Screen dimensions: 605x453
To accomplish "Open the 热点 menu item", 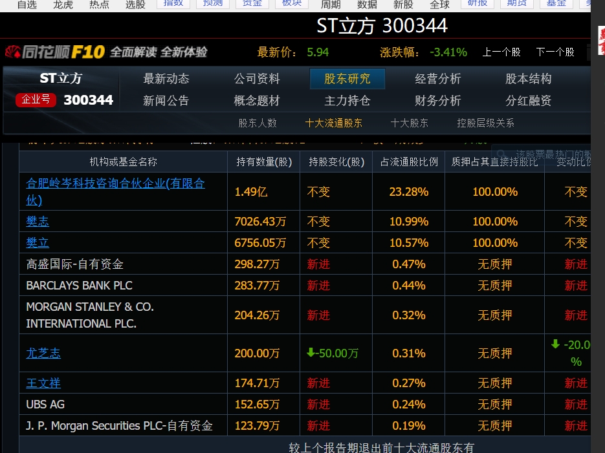I will pos(99,5).
